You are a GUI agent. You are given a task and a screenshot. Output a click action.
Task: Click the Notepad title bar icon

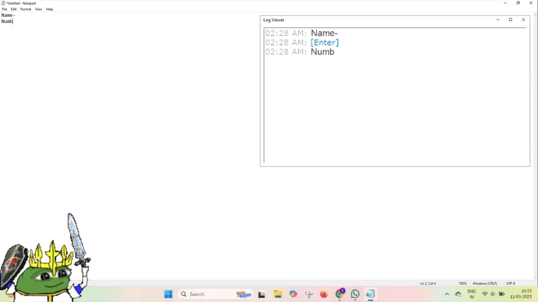coord(3,3)
